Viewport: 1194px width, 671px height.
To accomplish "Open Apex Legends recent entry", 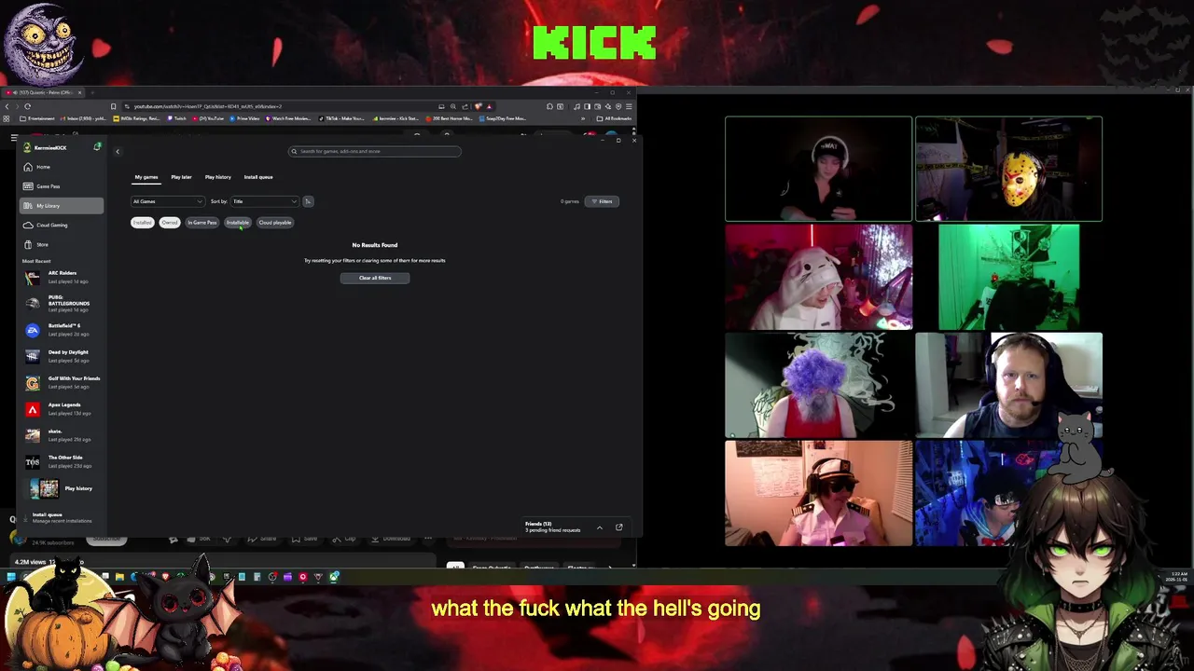I will [62, 408].
